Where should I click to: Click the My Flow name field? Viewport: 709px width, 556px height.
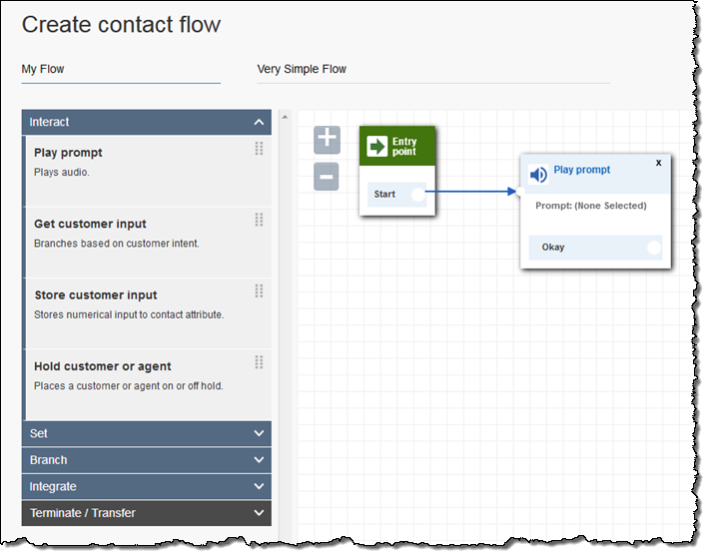coord(120,69)
